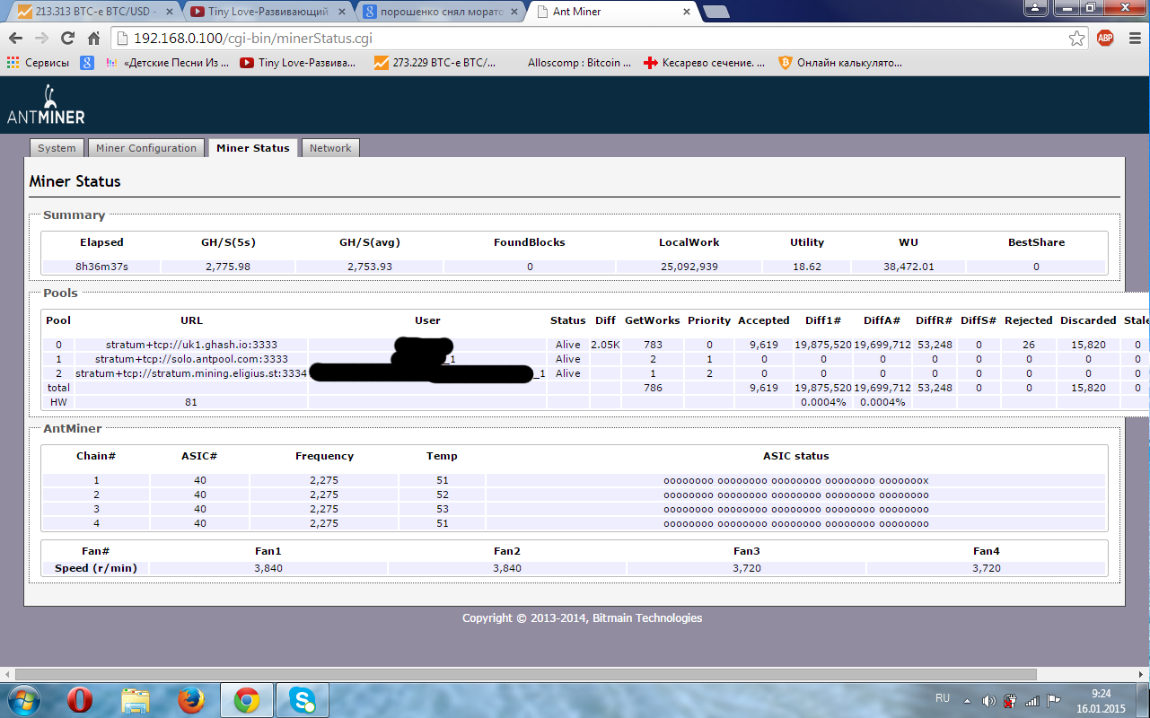The width and height of the screenshot is (1150, 718).
Task: Open the volume control tray icon
Action: click(988, 700)
